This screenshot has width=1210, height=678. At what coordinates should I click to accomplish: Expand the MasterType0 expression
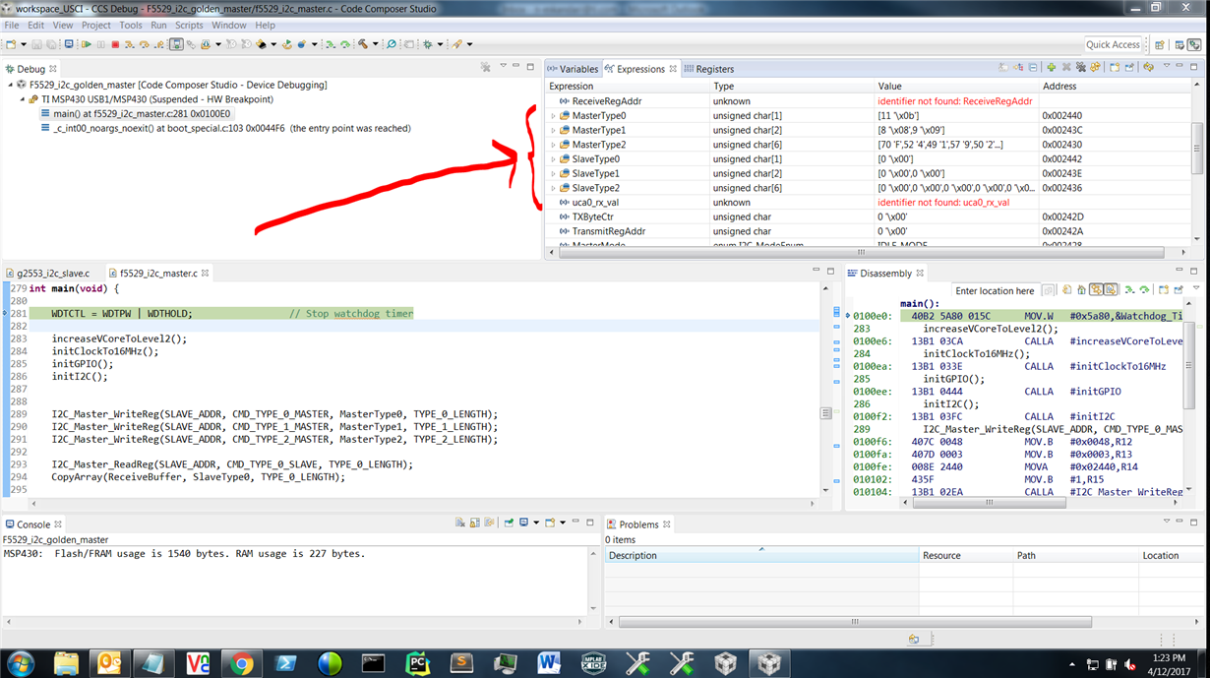pyautogui.click(x=553, y=115)
